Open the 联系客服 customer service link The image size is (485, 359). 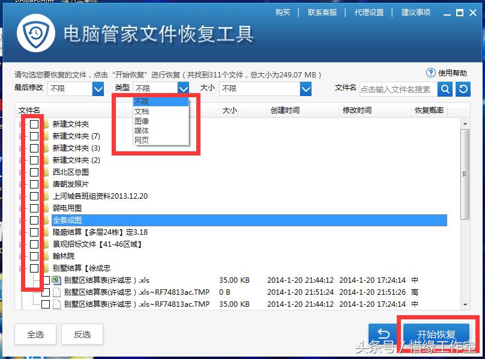pyautogui.click(x=322, y=12)
